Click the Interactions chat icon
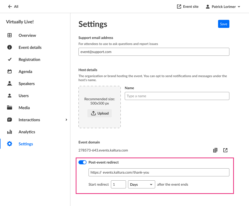The width and height of the screenshot is (249, 206). (x=10, y=120)
